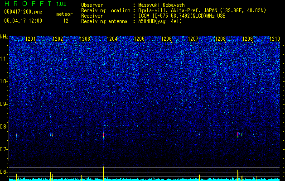Image resolution: width=285 pixels, height=181 pixels.
Task: Click the meteor count value 12
Action: (x=66, y=21)
